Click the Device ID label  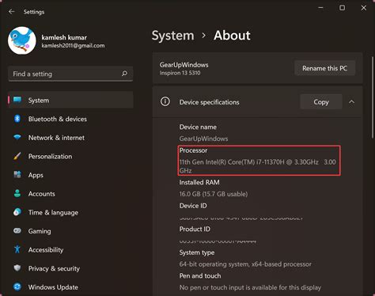(x=193, y=206)
